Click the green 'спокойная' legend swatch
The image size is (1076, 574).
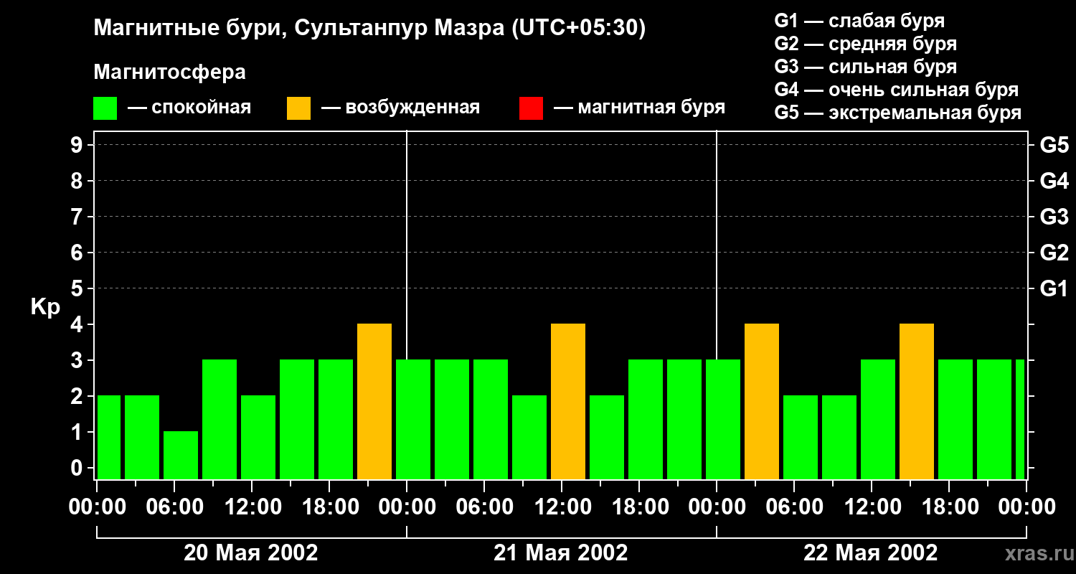[105, 108]
